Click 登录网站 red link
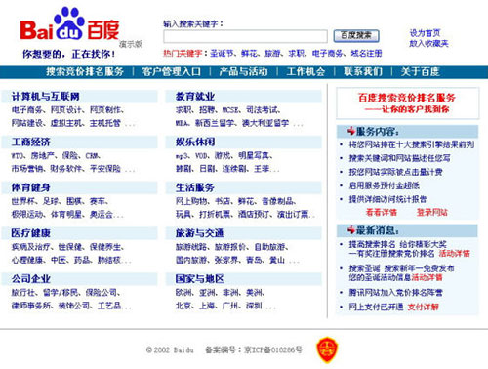The image size is (488, 369). [x=432, y=213]
